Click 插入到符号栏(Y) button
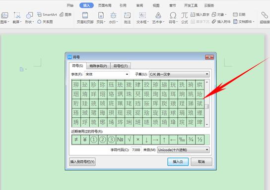 (82, 162)
